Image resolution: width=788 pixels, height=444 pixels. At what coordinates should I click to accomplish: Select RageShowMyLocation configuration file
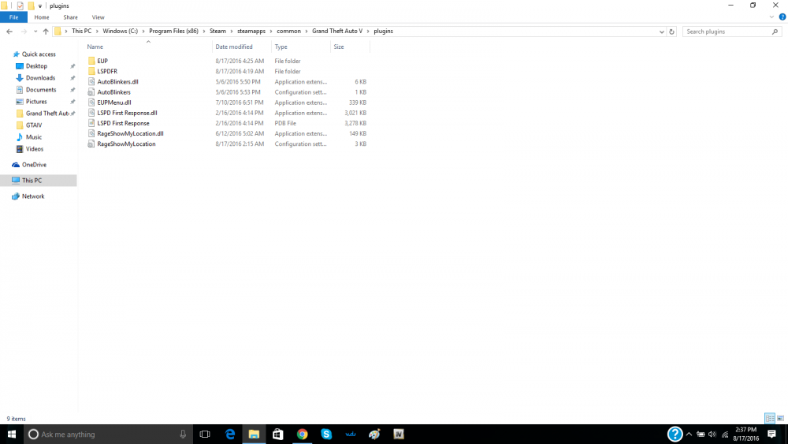point(126,144)
